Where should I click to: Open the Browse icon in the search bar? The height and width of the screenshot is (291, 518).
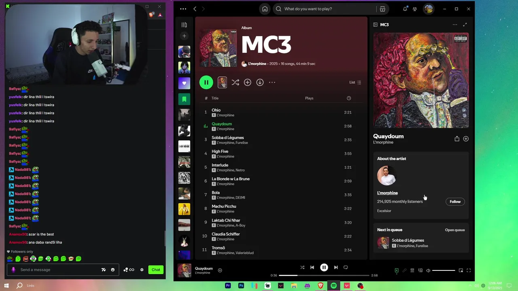[x=382, y=9]
